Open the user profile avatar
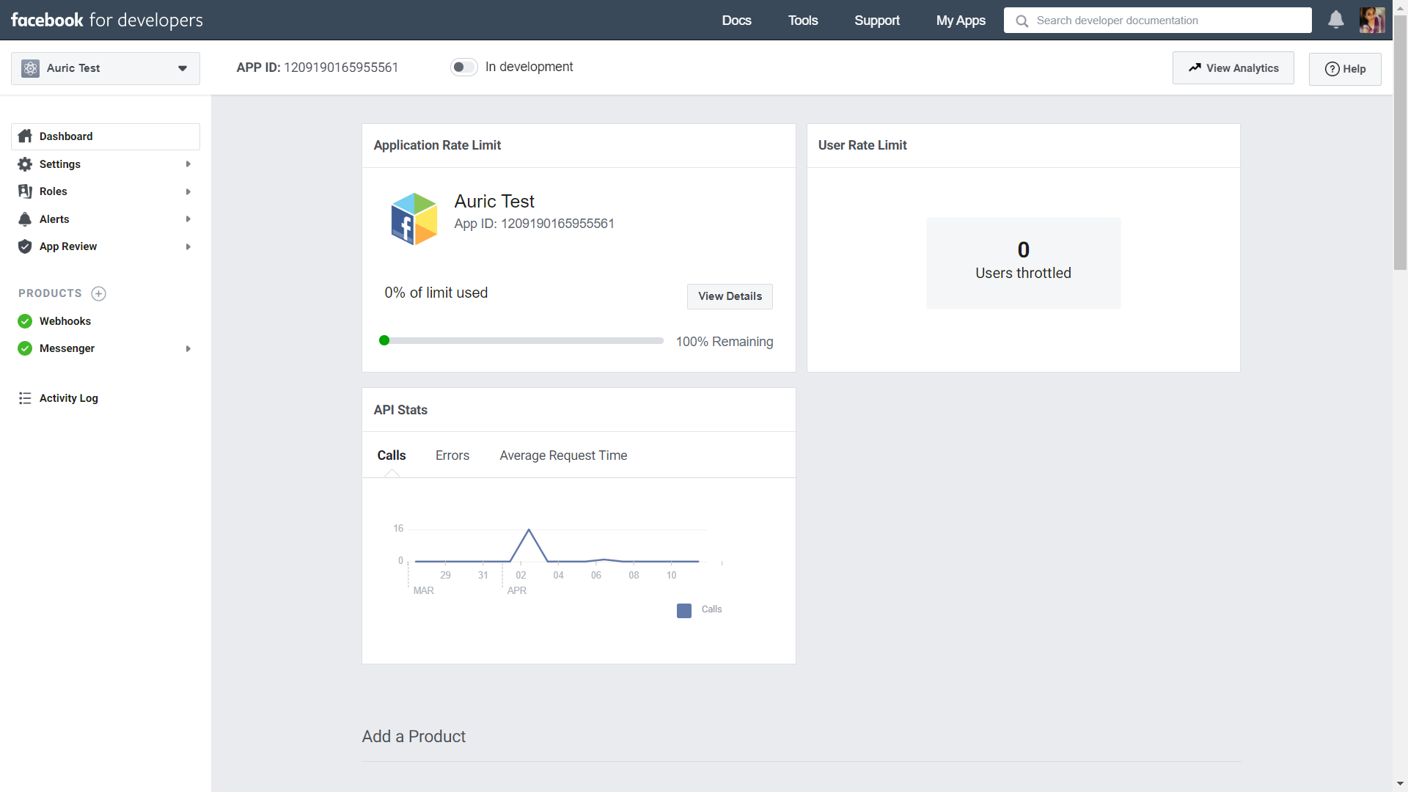 click(x=1372, y=20)
